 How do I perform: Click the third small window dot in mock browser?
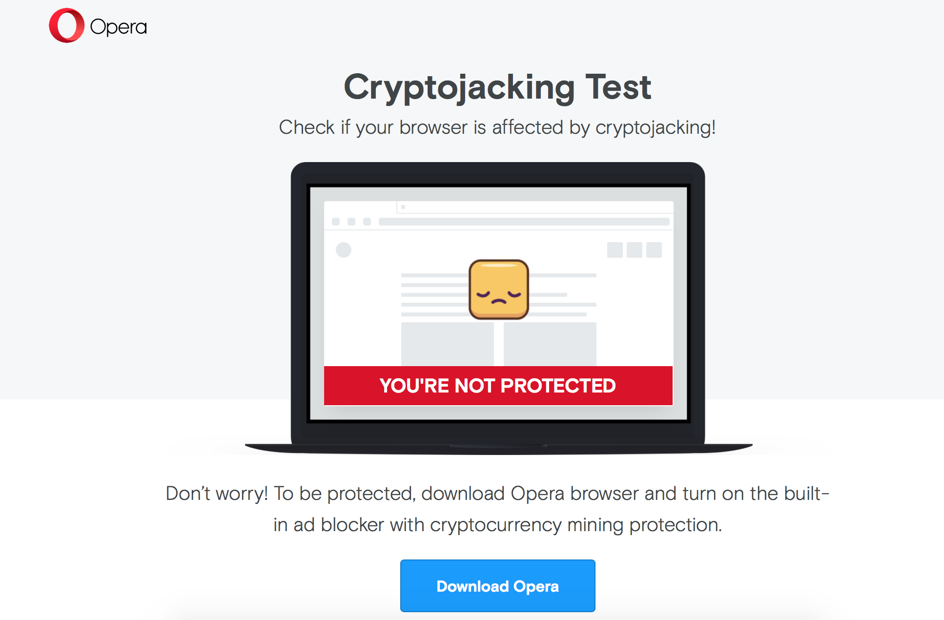coord(367,222)
